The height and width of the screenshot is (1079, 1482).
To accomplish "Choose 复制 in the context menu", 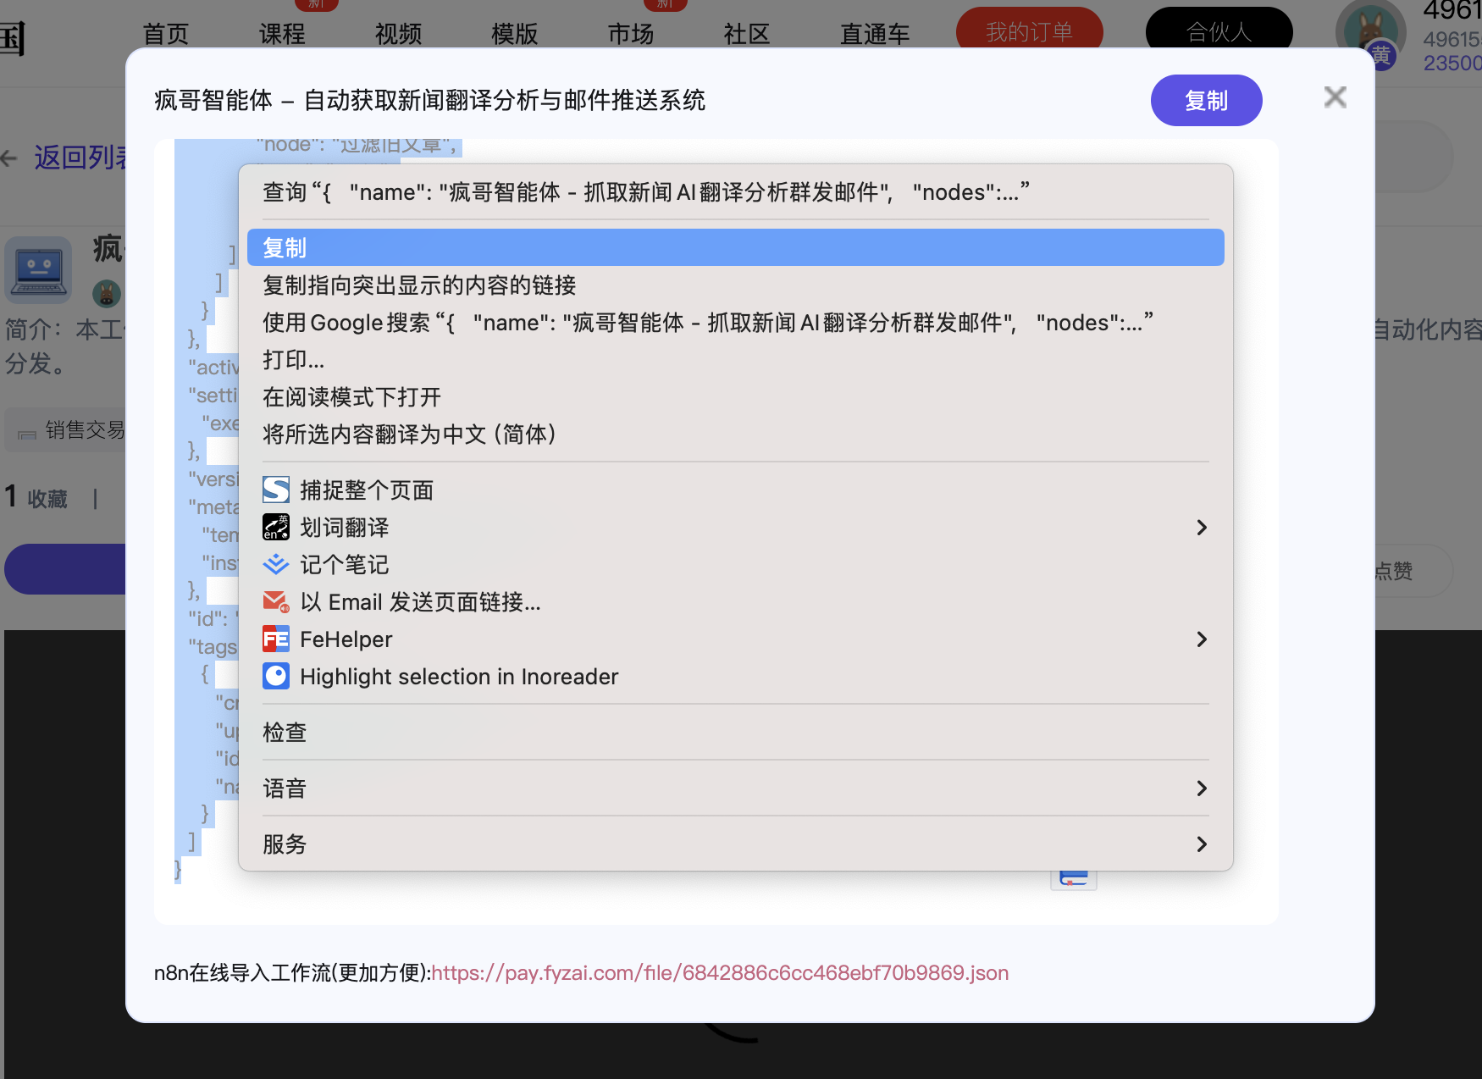I will (735, 247).
